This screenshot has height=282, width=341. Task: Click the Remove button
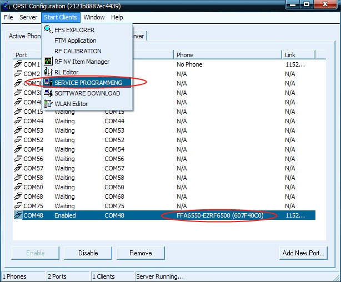141,253
